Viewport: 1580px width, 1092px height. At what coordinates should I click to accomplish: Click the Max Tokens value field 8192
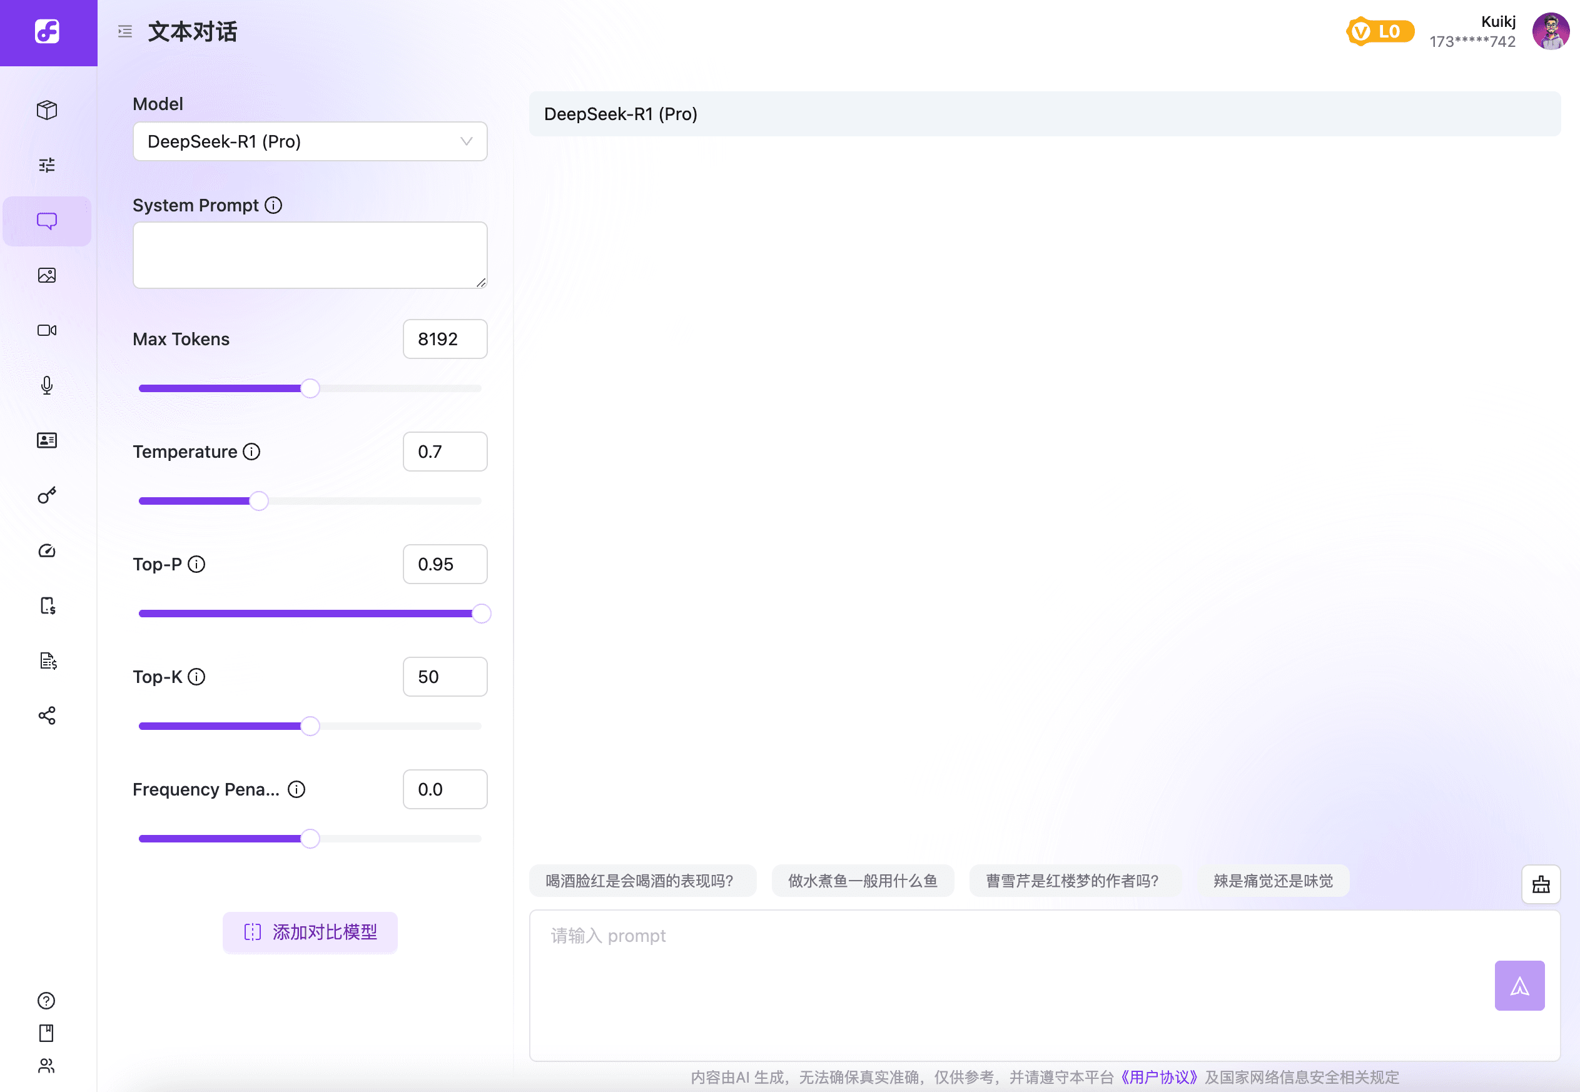445,340
